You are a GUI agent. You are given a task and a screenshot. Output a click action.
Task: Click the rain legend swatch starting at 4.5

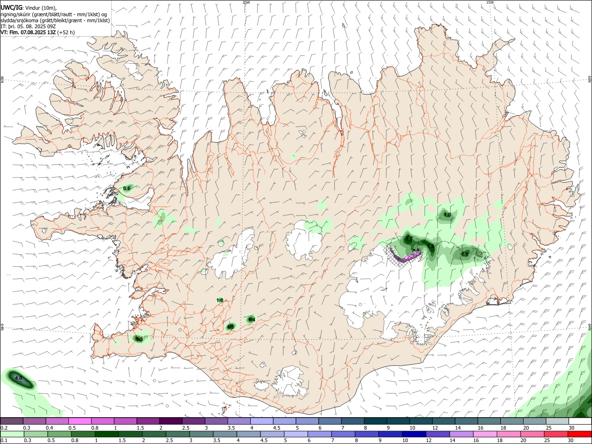click(x=272, y=434)
